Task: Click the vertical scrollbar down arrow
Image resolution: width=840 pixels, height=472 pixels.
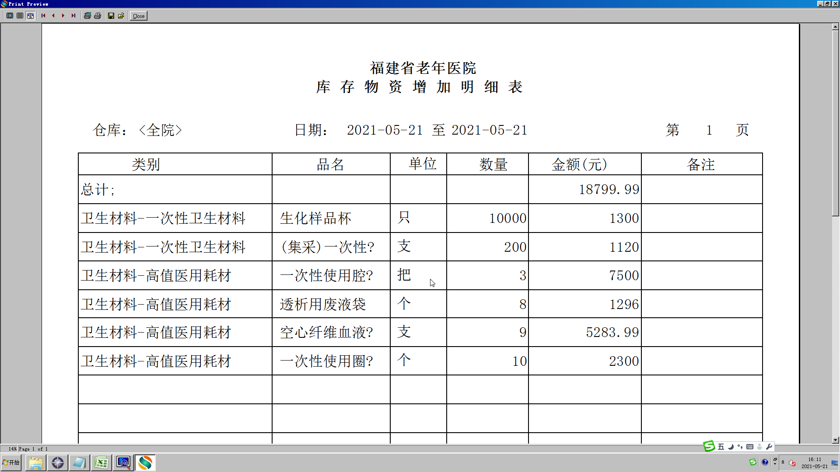Action: click(835, 440)
